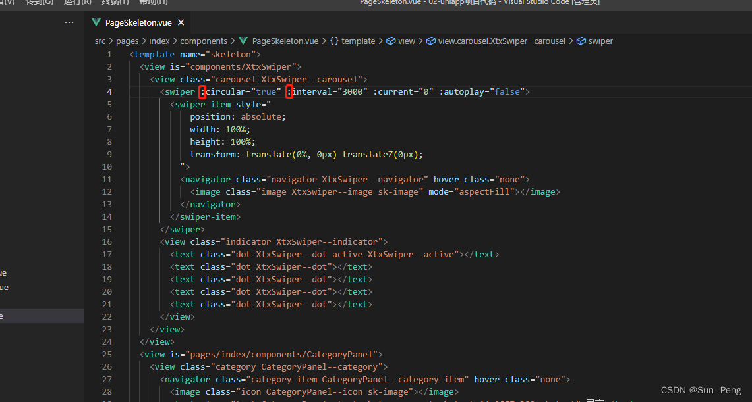The width and height of the screenshot is (752, 402).
Task: Click the components breadcrumb segment
Action: click(x=204, y=41)
